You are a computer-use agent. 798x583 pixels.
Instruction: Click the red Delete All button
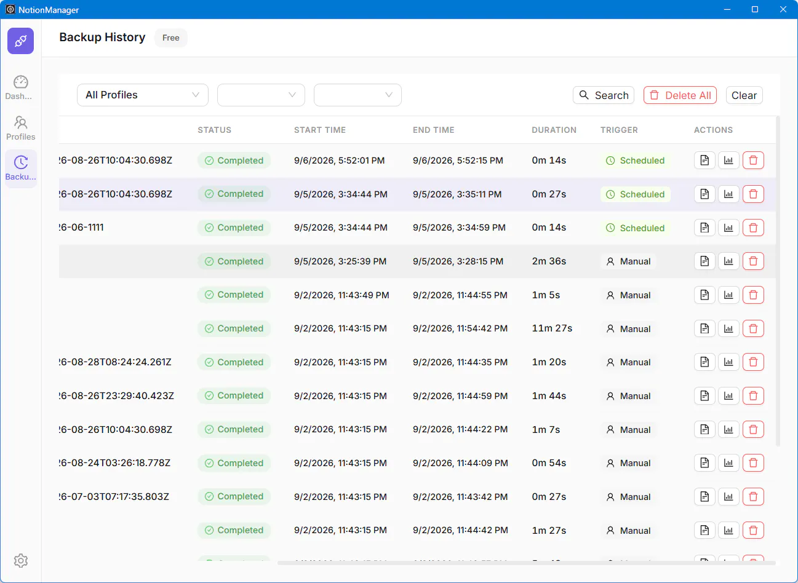[x=680, y=95]
